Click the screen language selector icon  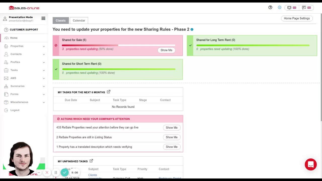[x=292, y=8]
